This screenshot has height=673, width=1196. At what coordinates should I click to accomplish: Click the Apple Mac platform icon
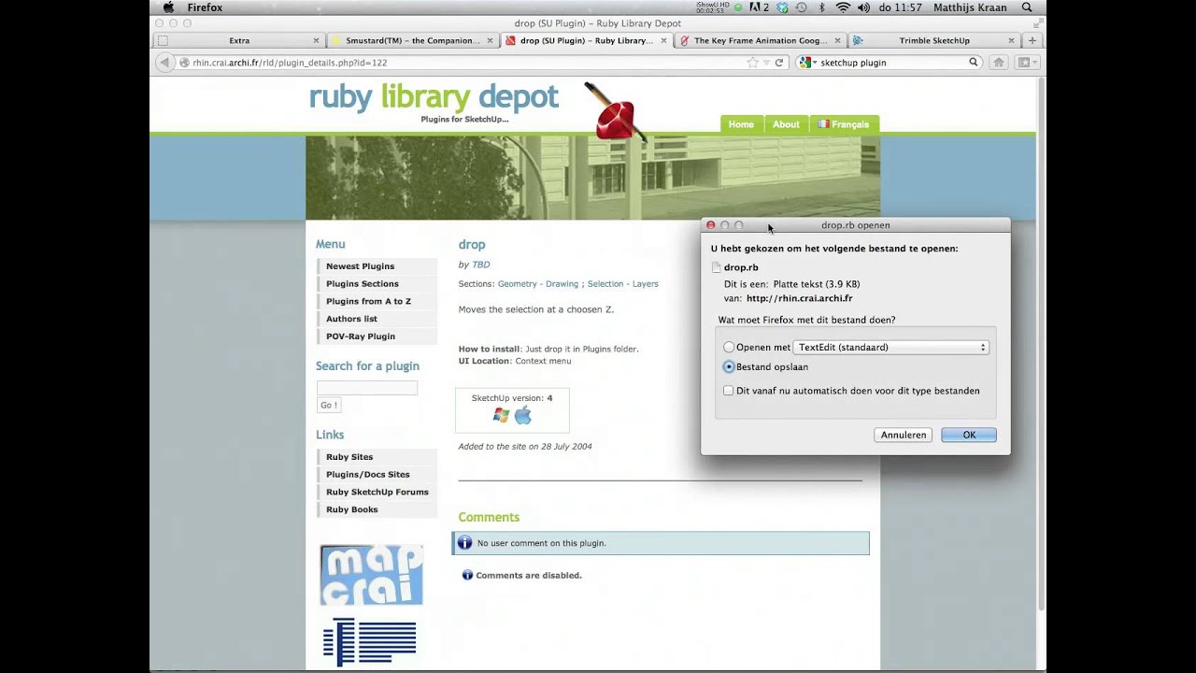click(x=523, y=415)
